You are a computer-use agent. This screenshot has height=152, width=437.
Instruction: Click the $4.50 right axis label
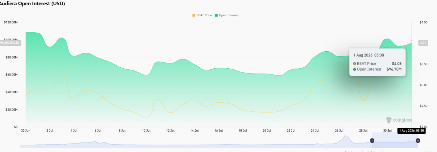424,23
